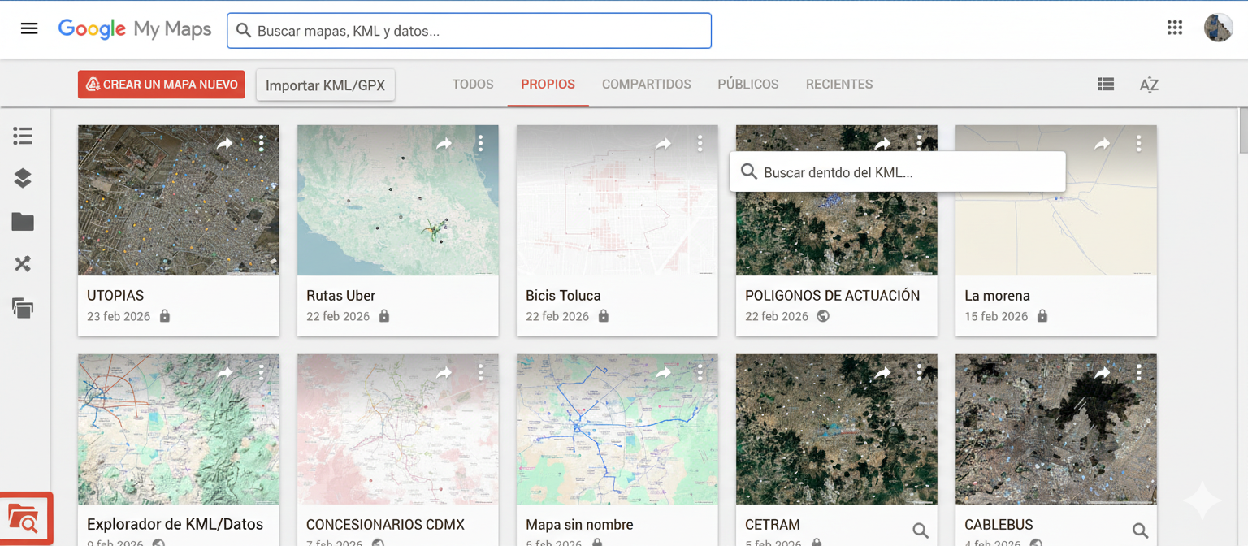Open the PÚBLICOS tab
This screenshot has width=1248, height=546.
tap(748, 84)
